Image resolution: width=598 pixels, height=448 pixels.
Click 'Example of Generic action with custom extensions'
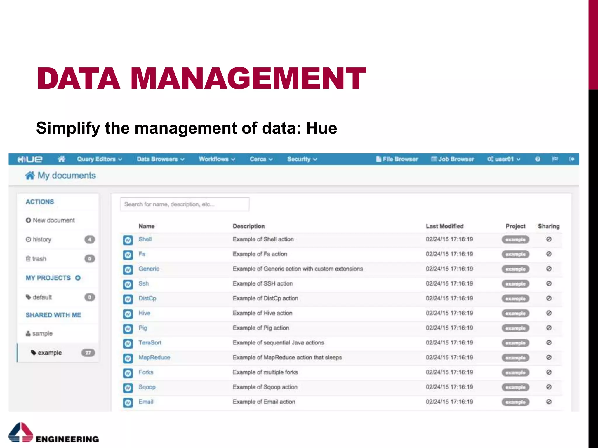coord(298,269)
